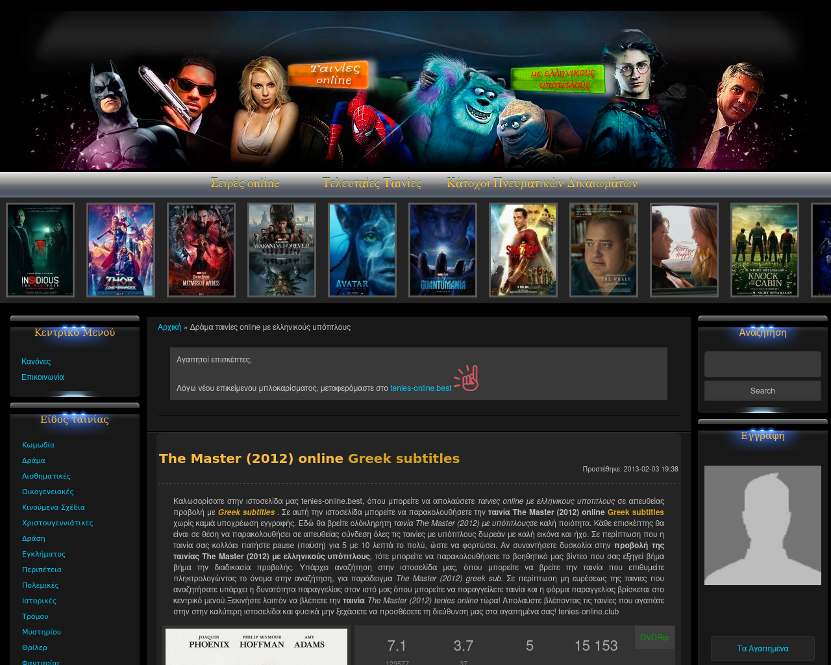Click the Αρχική breadcrumb link

169,327
